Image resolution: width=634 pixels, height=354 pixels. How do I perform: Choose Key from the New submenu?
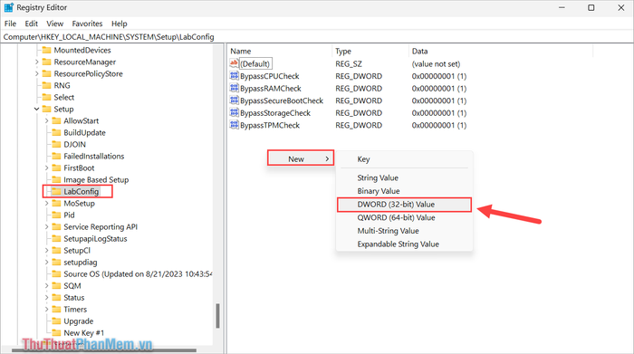(x=404, y=159)
